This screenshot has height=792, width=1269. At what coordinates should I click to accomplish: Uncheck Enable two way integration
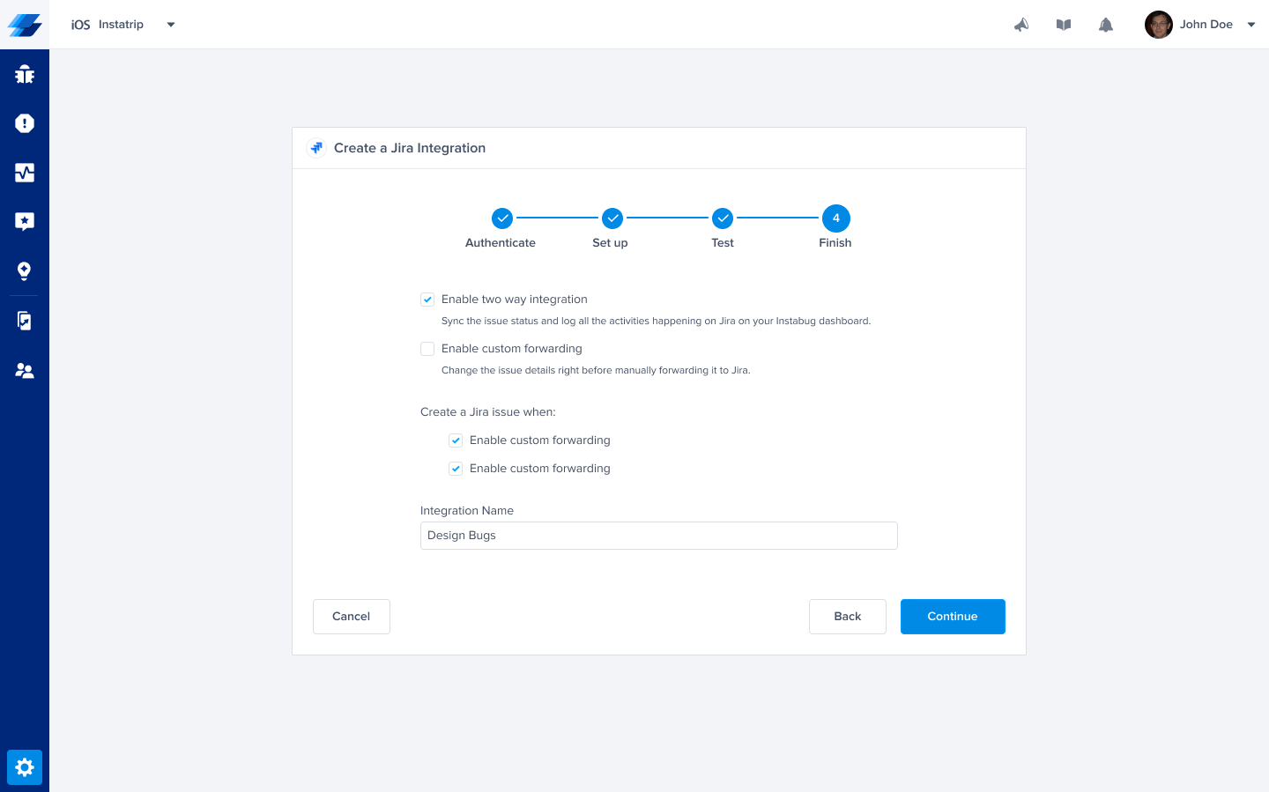[x=427, y=300]
